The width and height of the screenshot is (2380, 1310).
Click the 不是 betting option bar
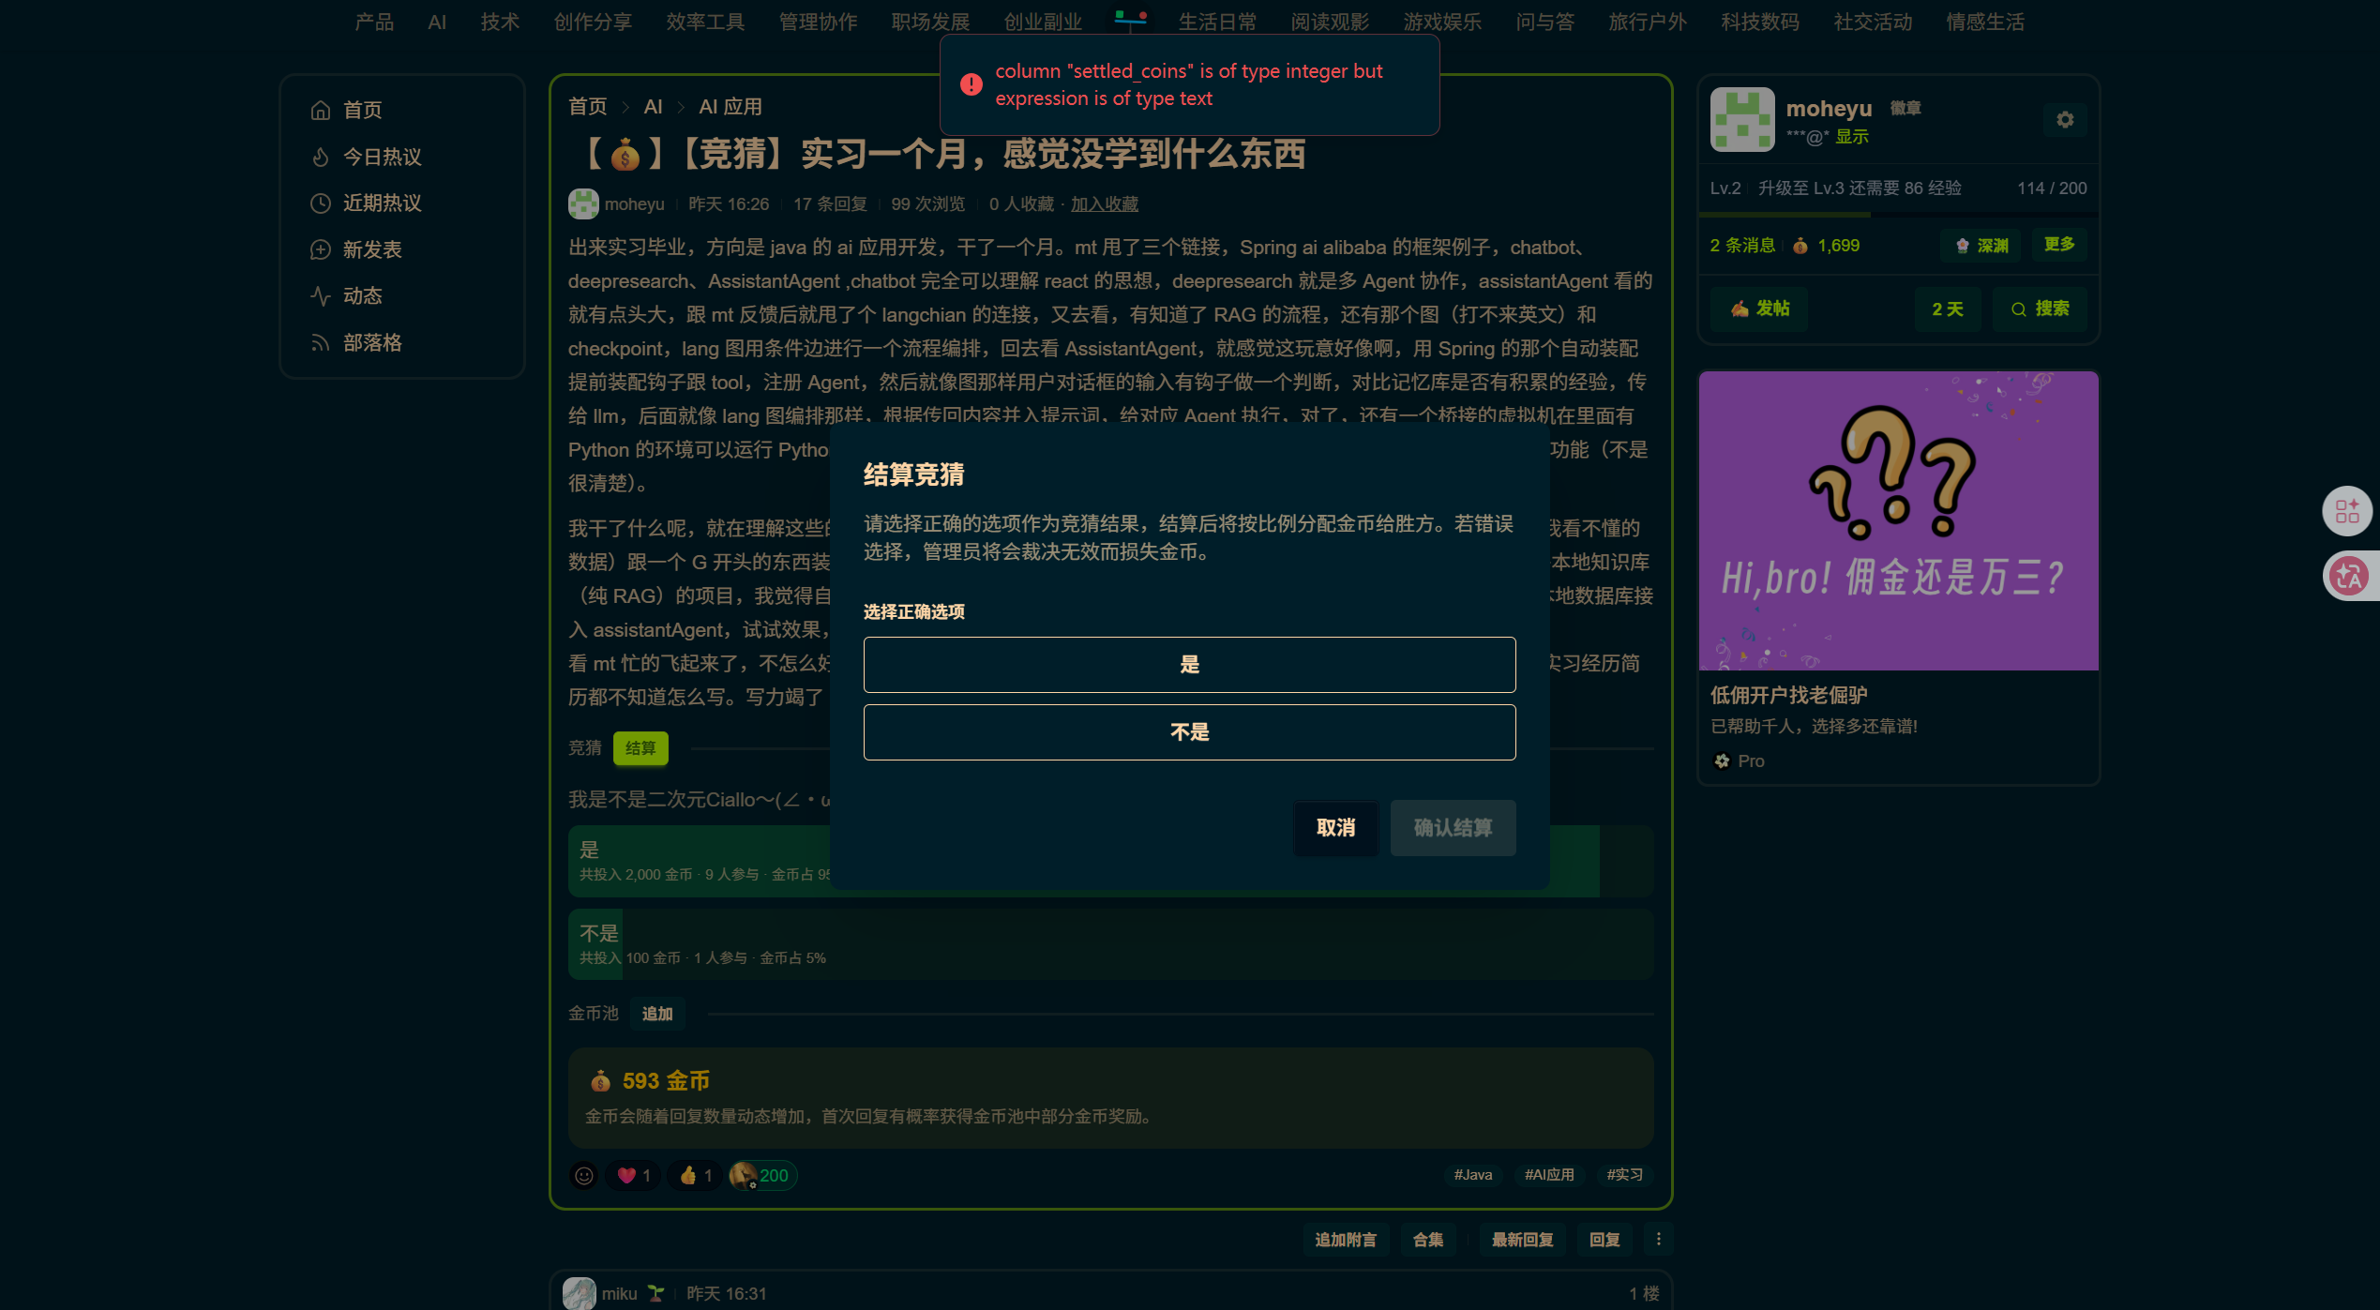click(x=1110, y=944)
